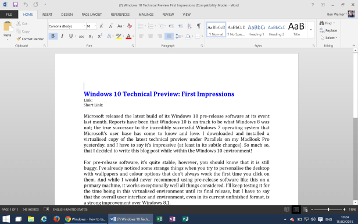
Task: Open the FILE tab
Action: click(9, 15)
